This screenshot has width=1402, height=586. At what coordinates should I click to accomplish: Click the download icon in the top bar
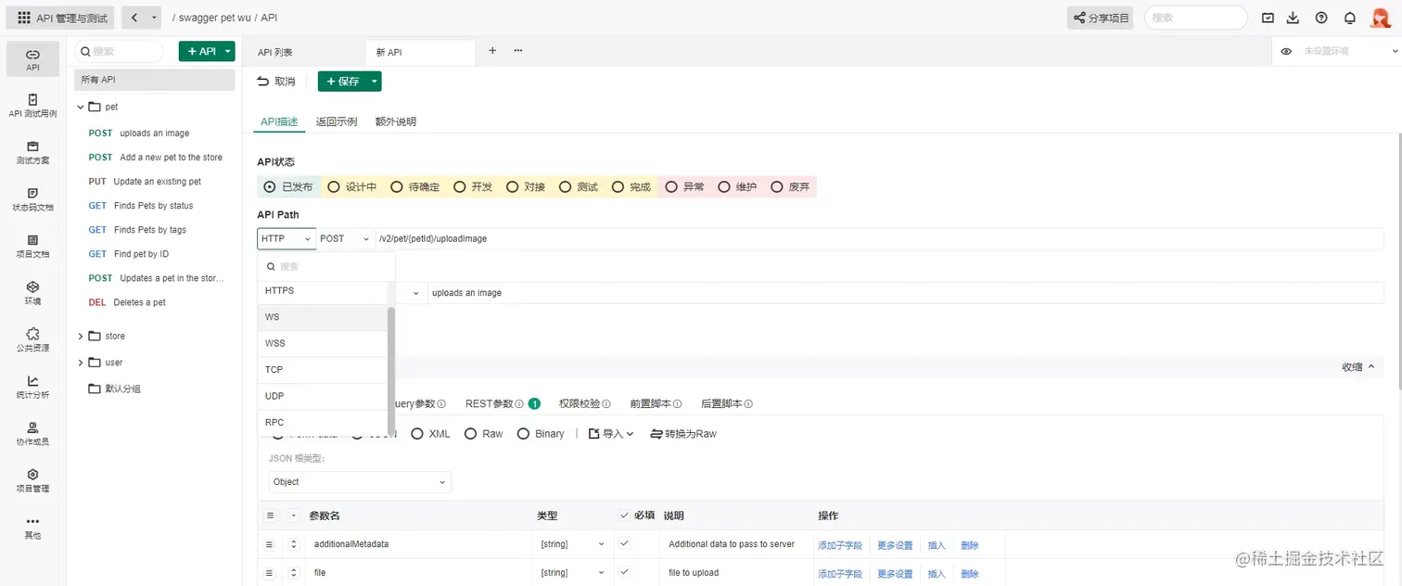pos(1294,18)
